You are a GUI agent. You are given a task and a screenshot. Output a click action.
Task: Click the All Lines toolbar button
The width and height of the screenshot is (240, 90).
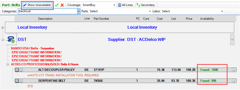126,5
